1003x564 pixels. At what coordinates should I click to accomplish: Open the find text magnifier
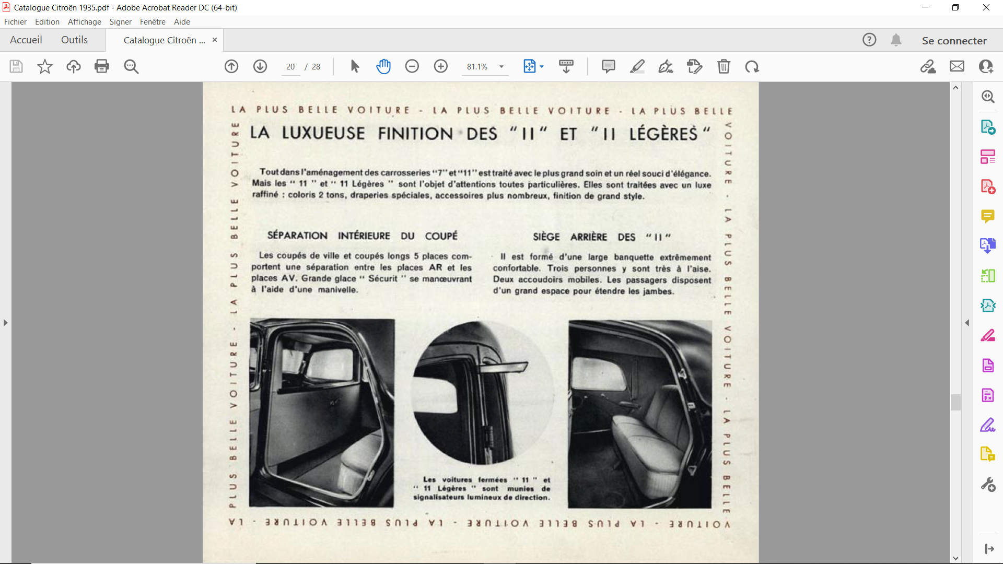point(131,66)
